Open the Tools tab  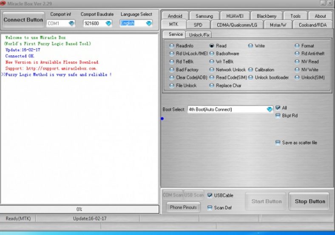click(x=295, y=16)
